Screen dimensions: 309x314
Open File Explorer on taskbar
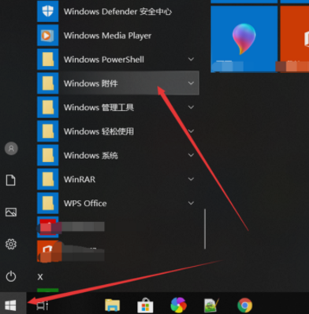[x=112, y=305]
